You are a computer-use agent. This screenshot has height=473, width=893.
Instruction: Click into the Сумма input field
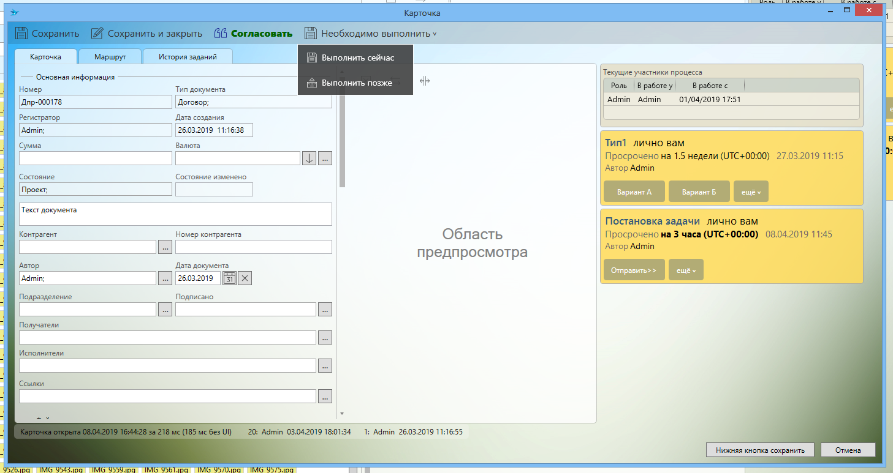coord(96,158)
